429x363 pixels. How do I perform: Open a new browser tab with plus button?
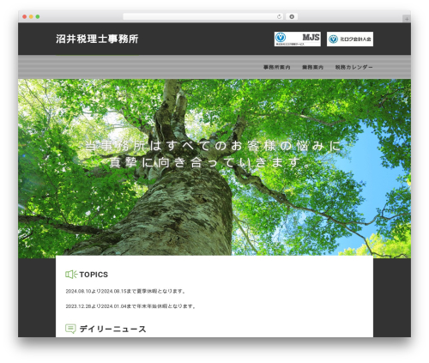[407, 19]
